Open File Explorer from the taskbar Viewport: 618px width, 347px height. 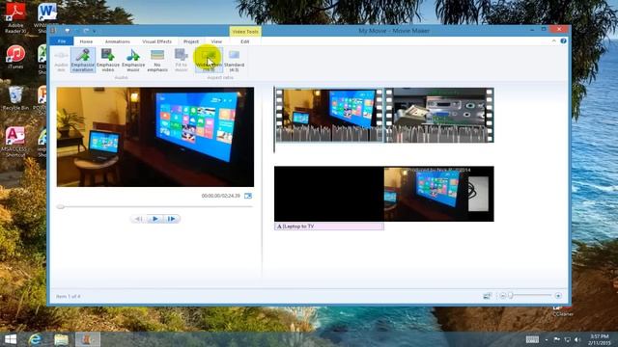(x=61, y=339)
